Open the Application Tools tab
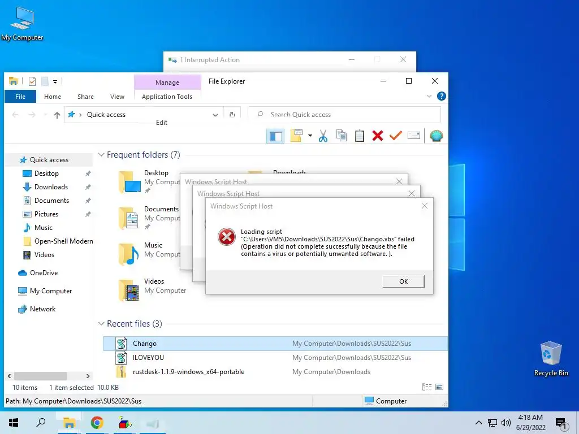The height and width of the screenshot is (434, 579). [167, 97]
